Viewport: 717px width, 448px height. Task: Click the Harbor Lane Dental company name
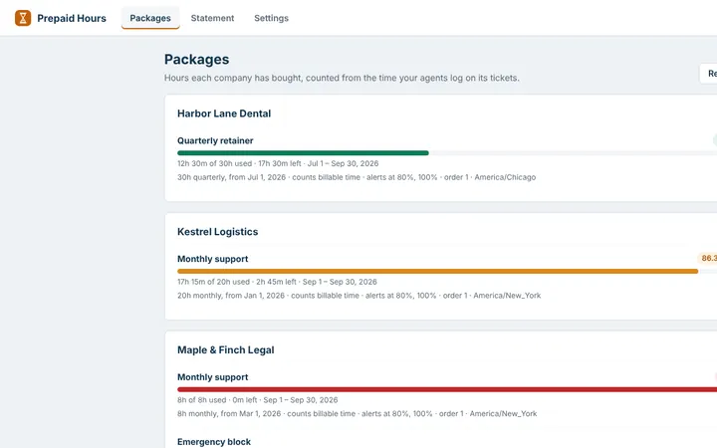(x=224, y=113)
